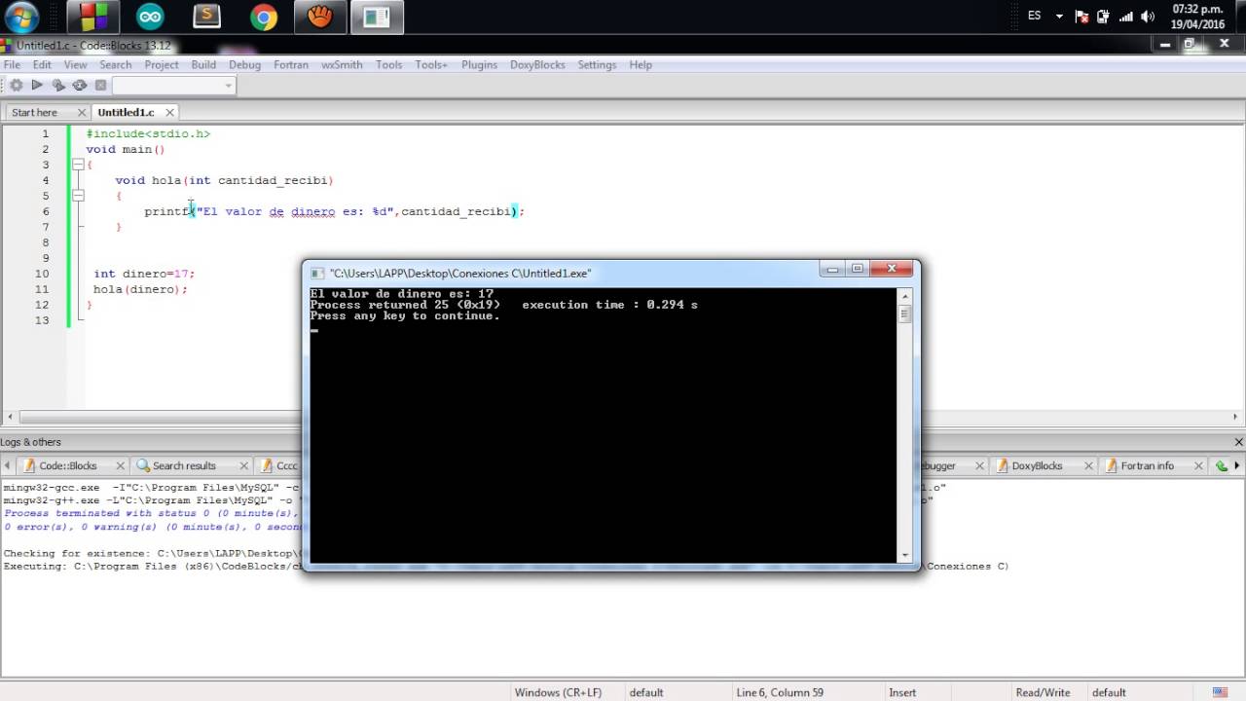Select the DoxyBlocks log tab
Viewport: 1246px width, 701px height.
tap(1037, 466)
